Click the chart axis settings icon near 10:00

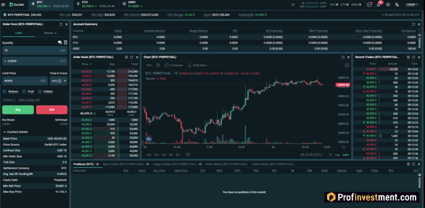pyautogui.click(x=343, y=147)
